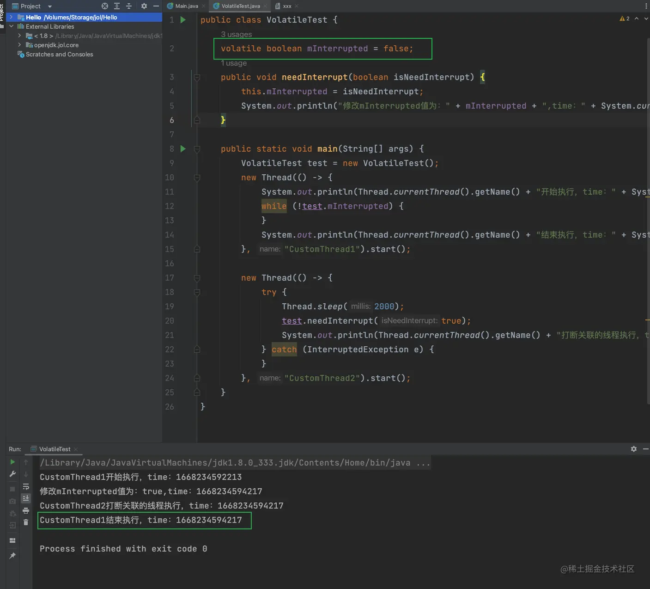650x589 pixels.
Task: Click Down the stack trace arrow
Action: (26, 474)
